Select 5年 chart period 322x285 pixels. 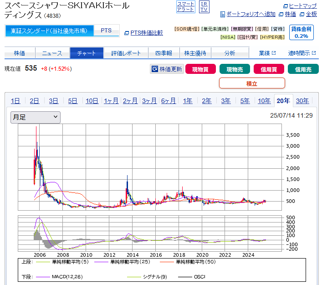point(245,101)
